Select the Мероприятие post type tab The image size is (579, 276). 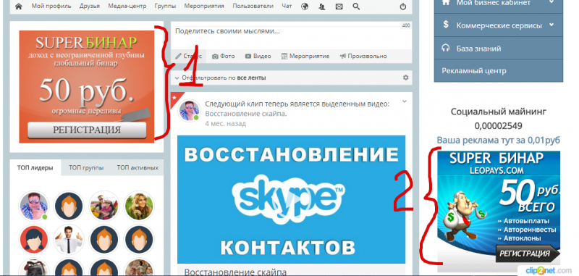[x=305, y=57]
